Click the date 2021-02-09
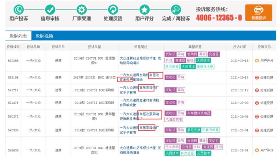This screenshot has width=277, height=157. coord(239,103)
